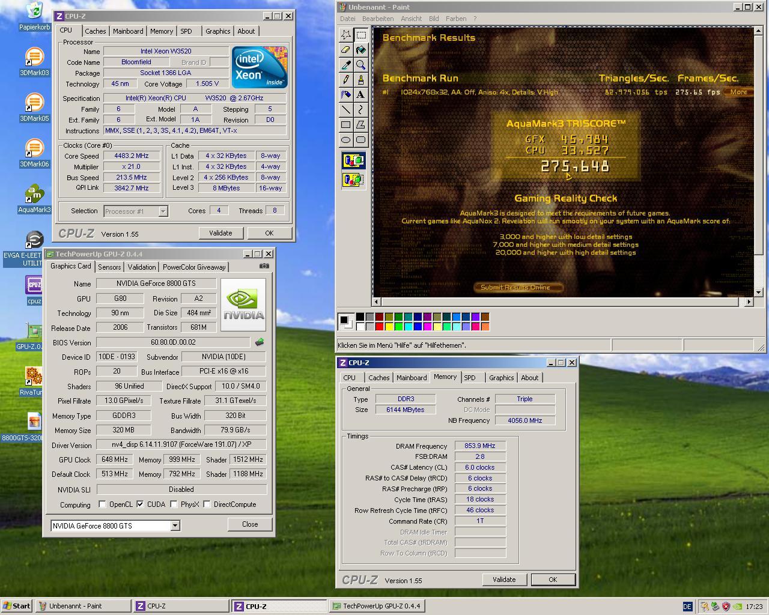Click Validate in the CPU-Z memory window
This screenshot has width=769, height=615.
click(504, 580)
